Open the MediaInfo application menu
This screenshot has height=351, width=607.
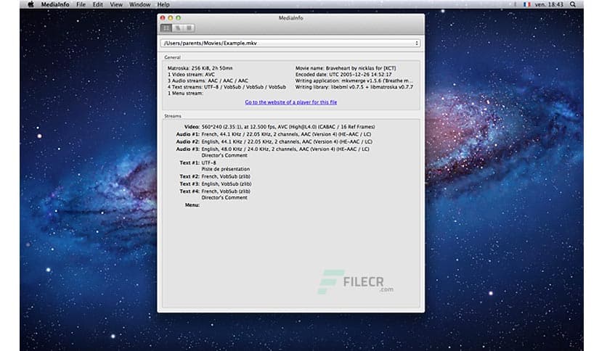point(55,4)
